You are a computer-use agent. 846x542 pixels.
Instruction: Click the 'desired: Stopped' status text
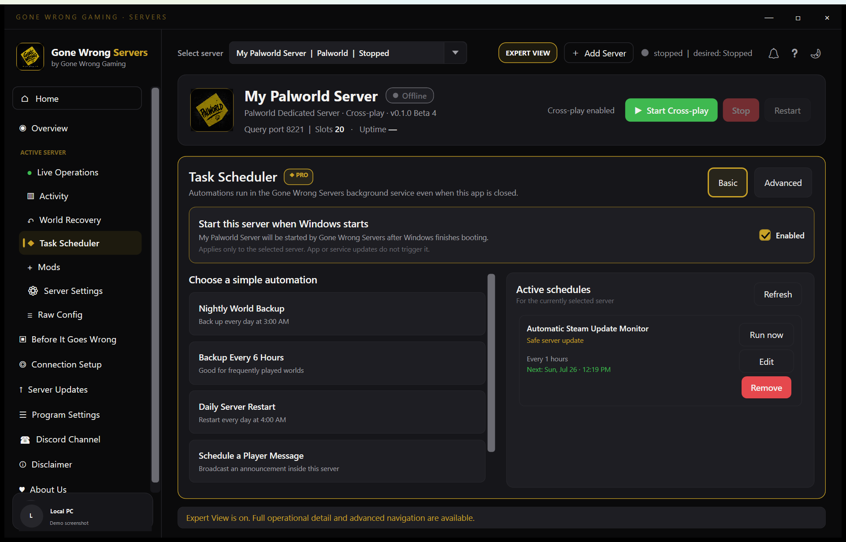(x=723, y=53)
